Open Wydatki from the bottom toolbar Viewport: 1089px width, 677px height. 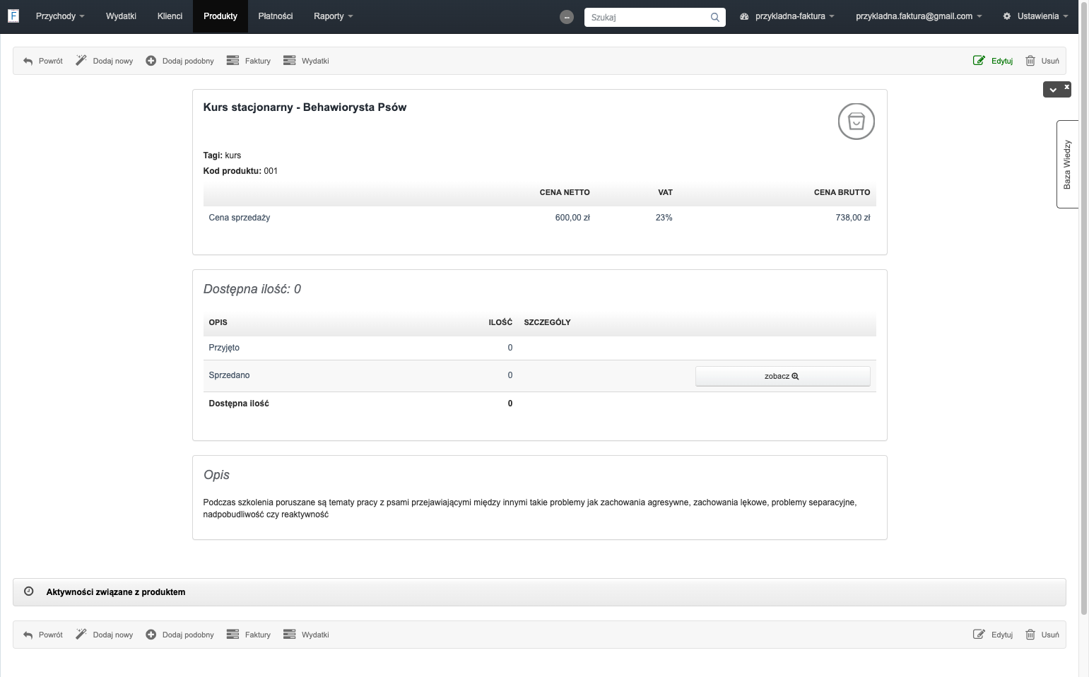coord(306,635)
